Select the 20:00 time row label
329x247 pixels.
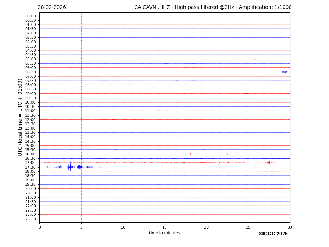click(x=31, y=188)
